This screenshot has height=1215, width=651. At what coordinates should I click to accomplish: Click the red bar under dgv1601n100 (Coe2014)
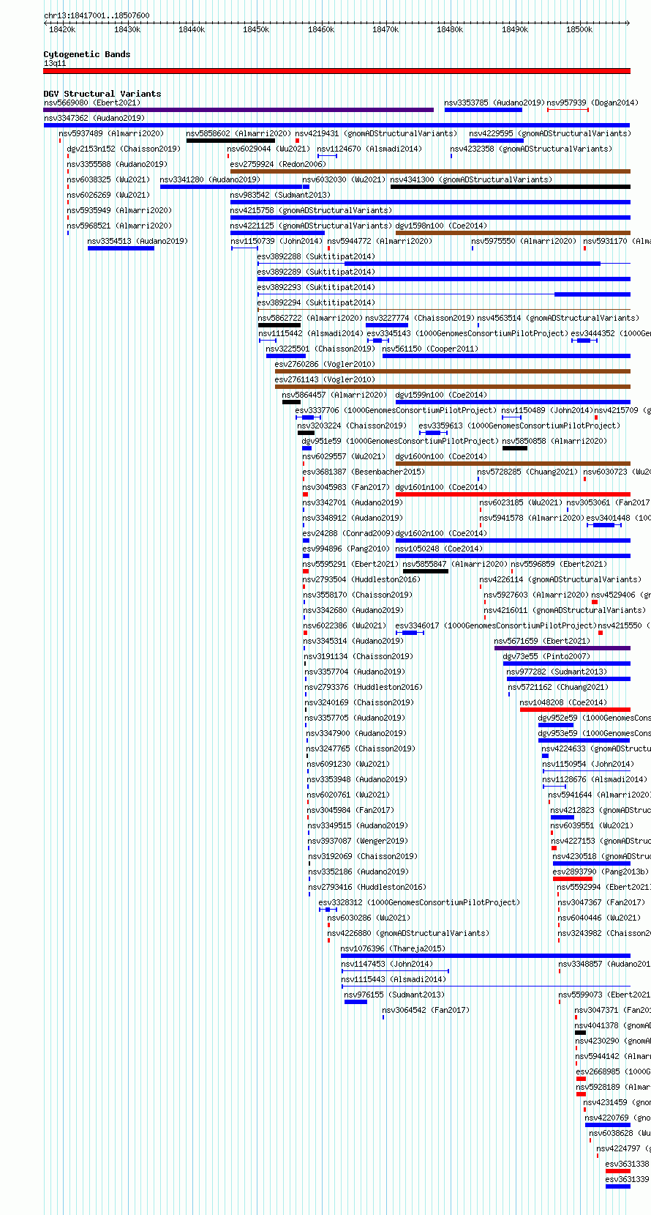(513, 494)
